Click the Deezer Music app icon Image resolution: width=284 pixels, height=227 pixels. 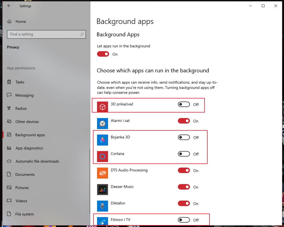coord(102,189)
